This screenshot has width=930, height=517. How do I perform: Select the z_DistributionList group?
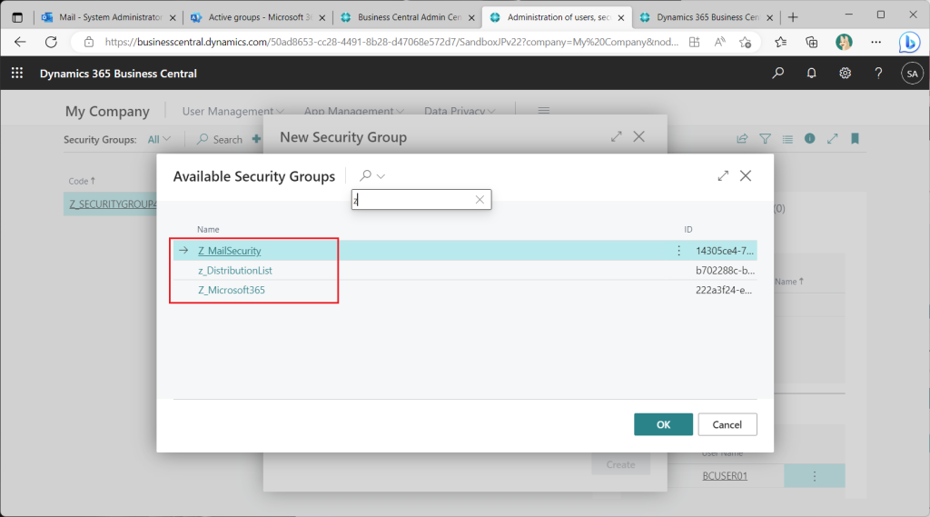235,270
